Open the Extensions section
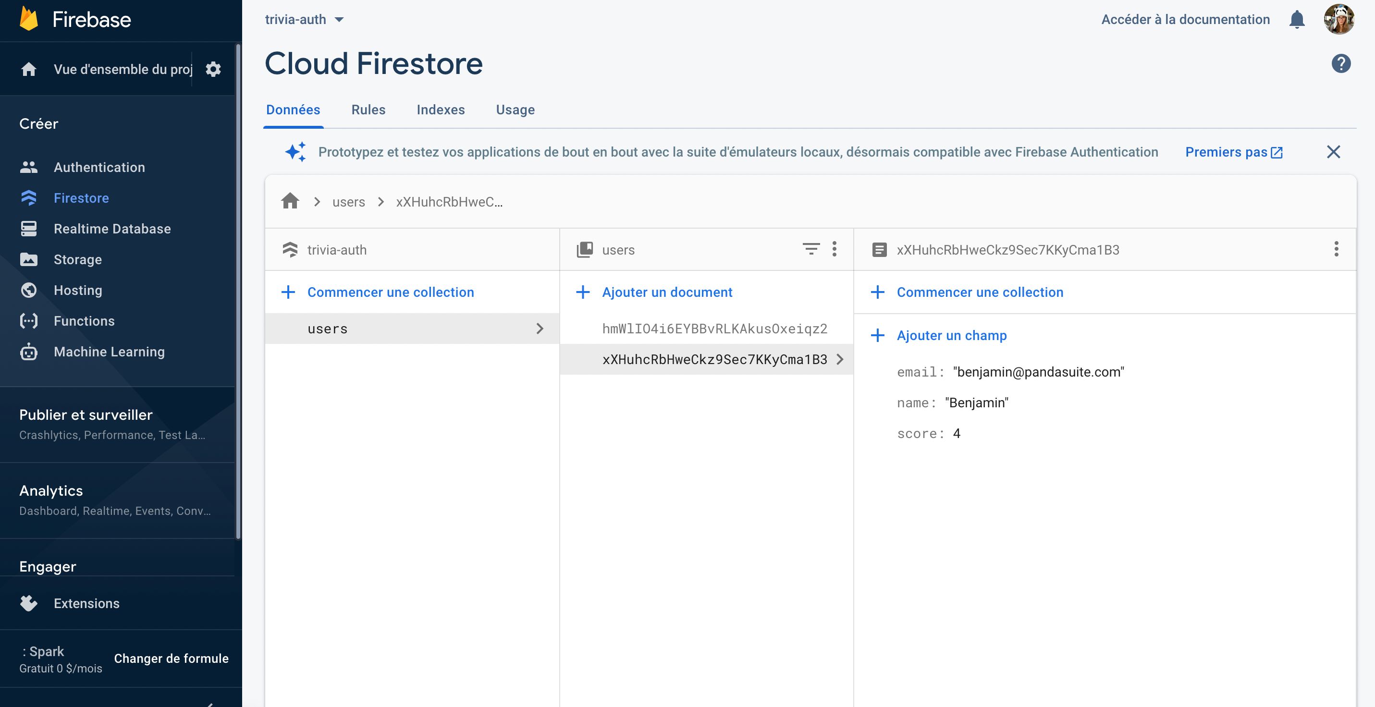Viewport: 1375px width, 707px height. click(86, 603)
